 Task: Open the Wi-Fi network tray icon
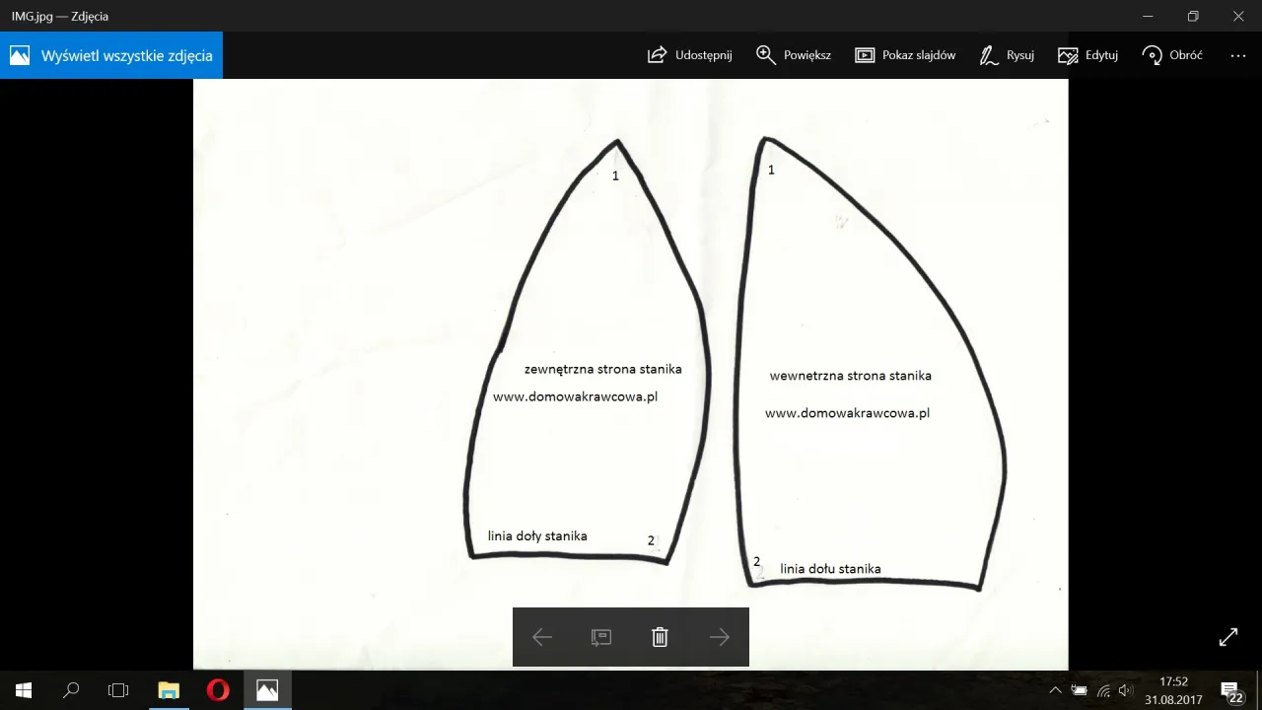point(1103,690)
